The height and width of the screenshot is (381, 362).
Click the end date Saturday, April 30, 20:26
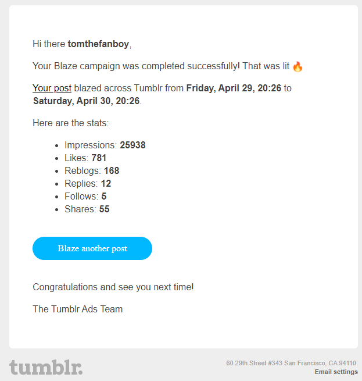(x=87, y=101)
